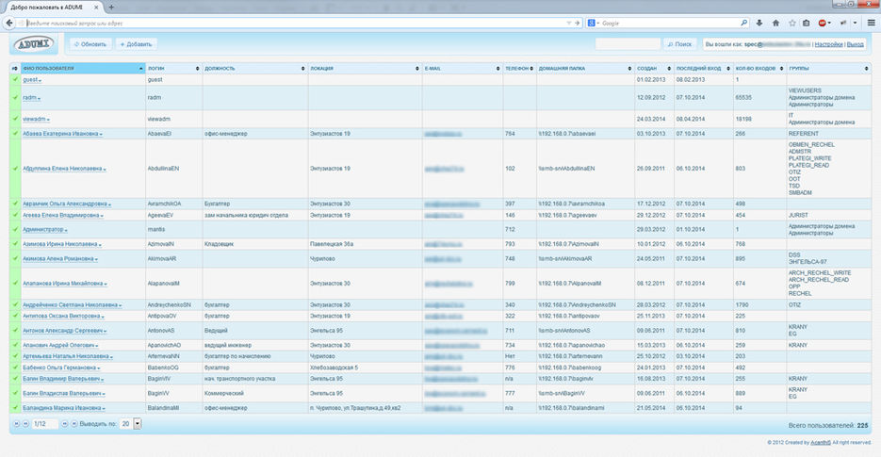Viewport: 881px width, 457px height.
Task: Bookmark this page with the star icon
Action: [x=792, y=23]
